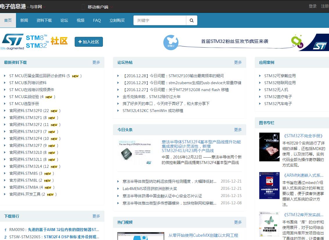Click the STM32 butterfly banner icon
The height and width of the screenshot is (240, 329).
click(171, 42)
